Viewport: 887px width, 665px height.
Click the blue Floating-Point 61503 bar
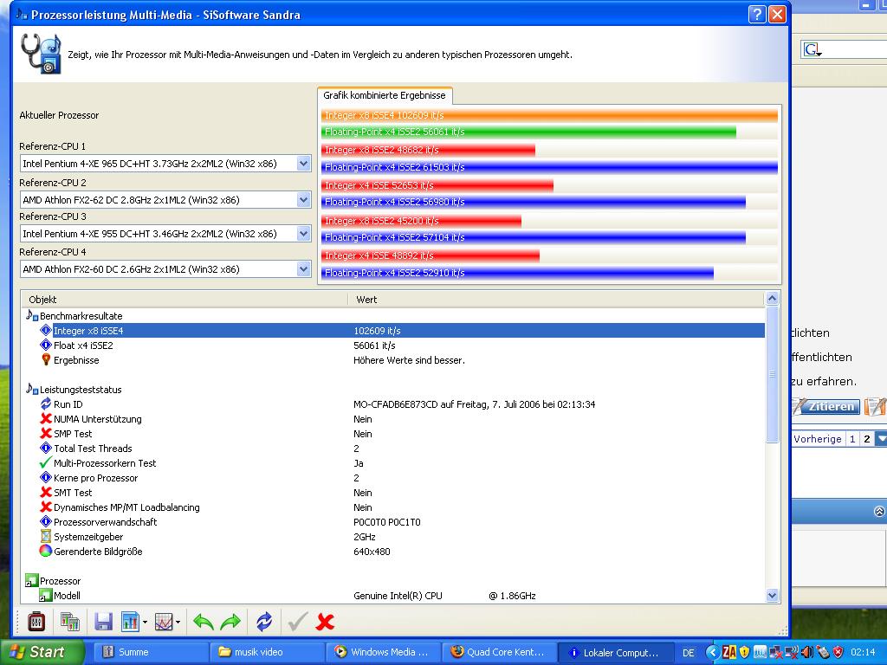tap(549, 167)
